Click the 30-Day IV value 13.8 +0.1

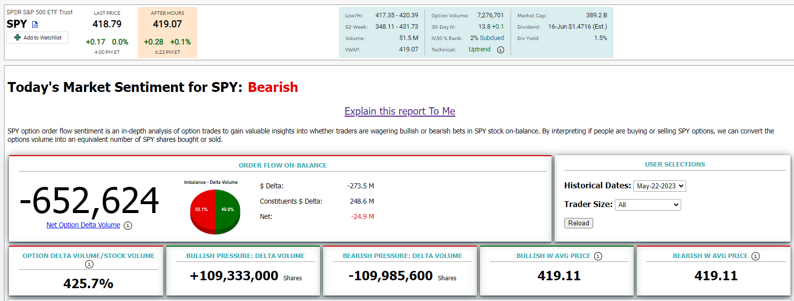click(491, 27)
